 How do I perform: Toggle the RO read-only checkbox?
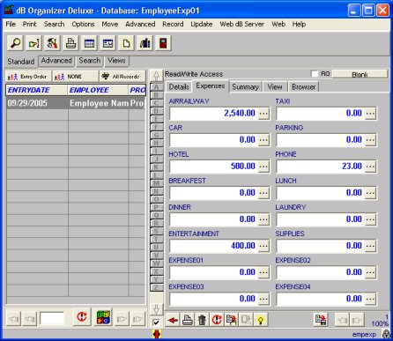click(x=315, y=74)
